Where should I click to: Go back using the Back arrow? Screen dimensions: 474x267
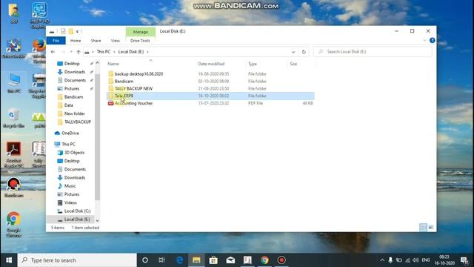pos(53,52)
